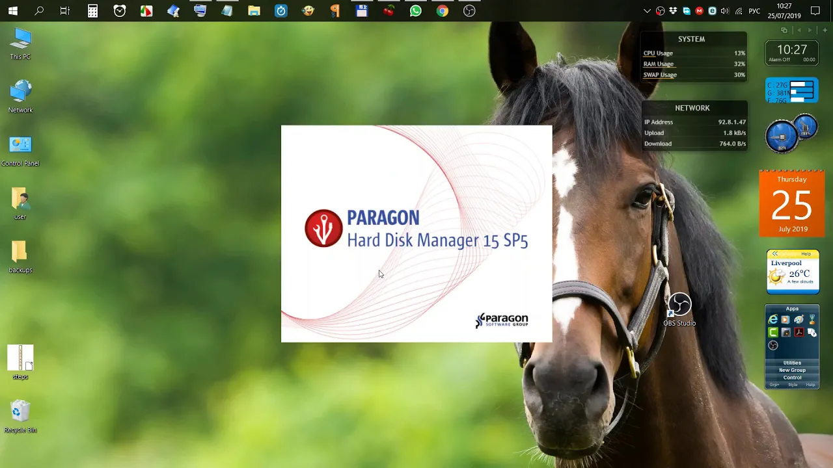Click Grp+ in launcher widget

(774, 385)
